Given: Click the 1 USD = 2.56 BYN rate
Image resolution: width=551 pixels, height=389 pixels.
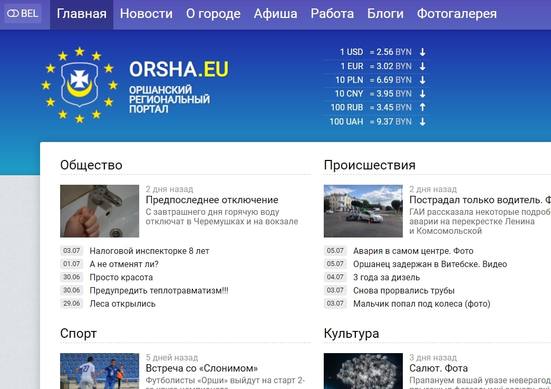Looking at the screenshot, I should (x=375, y=52).
